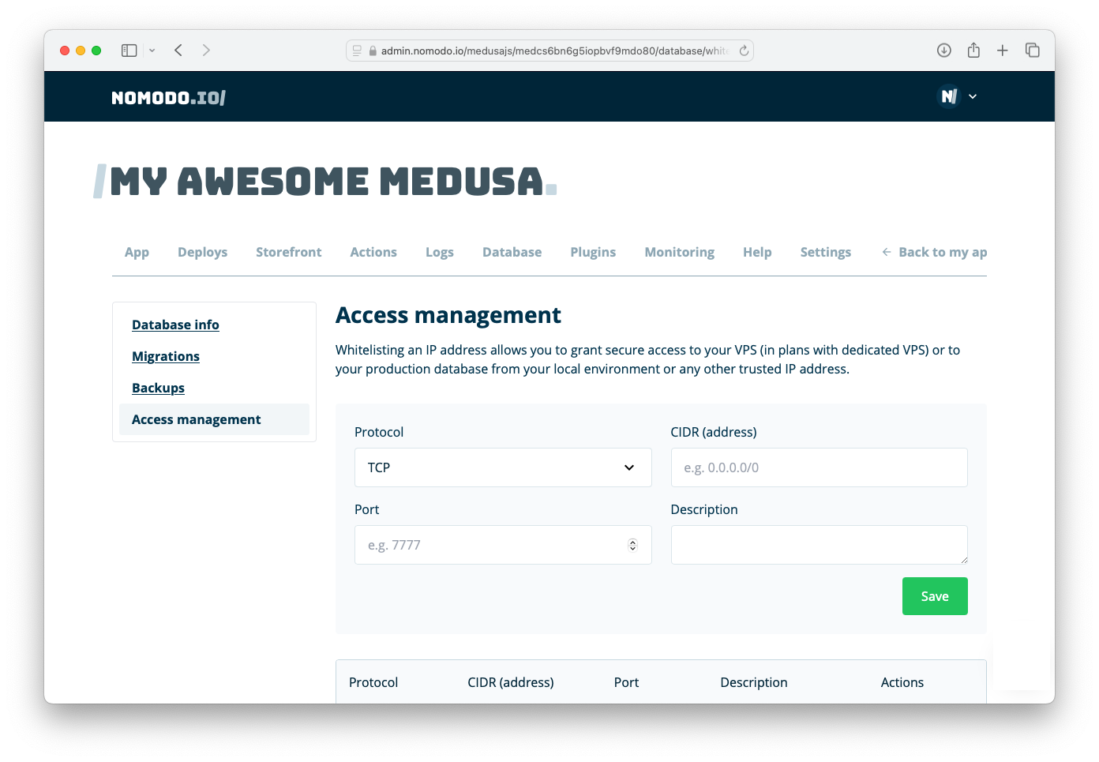Viewport: 1099px width, 762px height.
Task: Open the App tab
Action: (x=137, y=252)
